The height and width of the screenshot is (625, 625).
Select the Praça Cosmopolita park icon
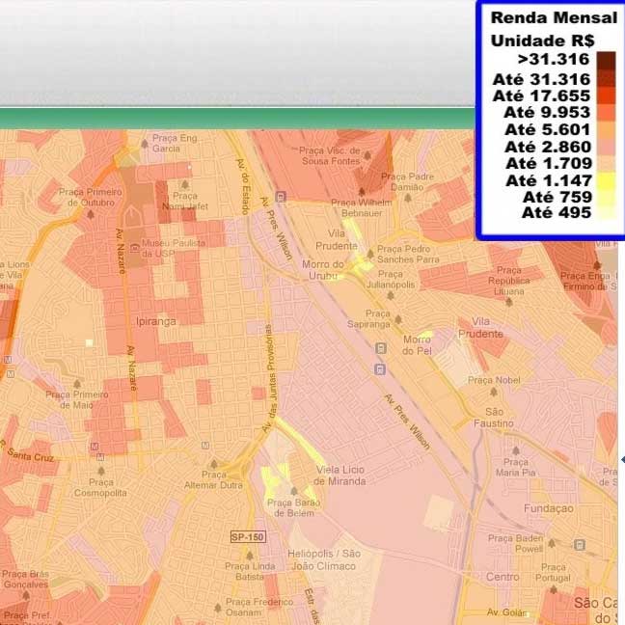100,471
